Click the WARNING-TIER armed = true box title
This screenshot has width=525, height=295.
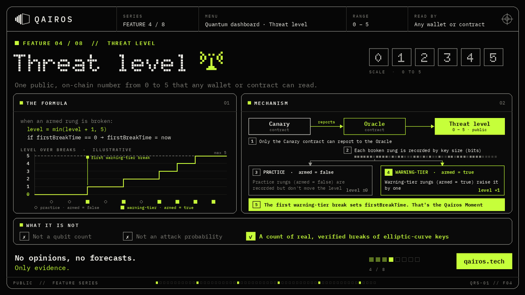pos(429,172)
